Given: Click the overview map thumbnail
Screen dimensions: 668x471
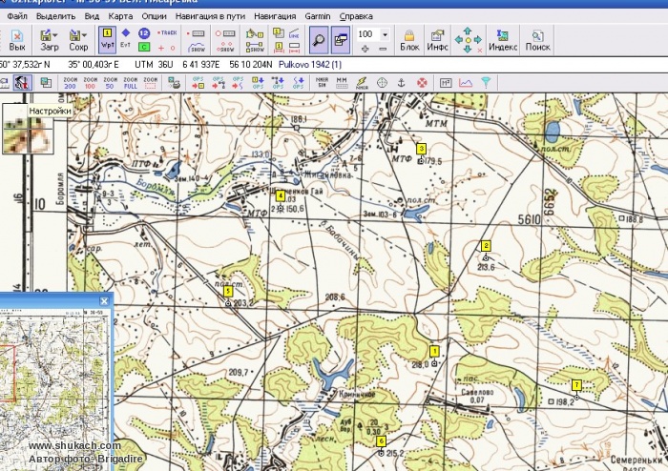Looking at the screenshot, I should coord(54,389).
